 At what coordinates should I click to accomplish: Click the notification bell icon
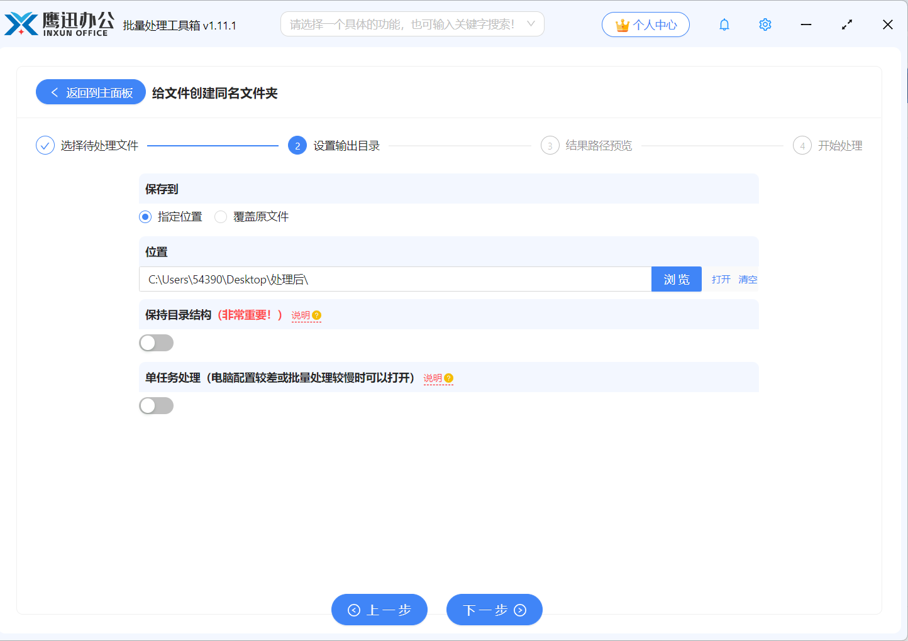point(724,25)
